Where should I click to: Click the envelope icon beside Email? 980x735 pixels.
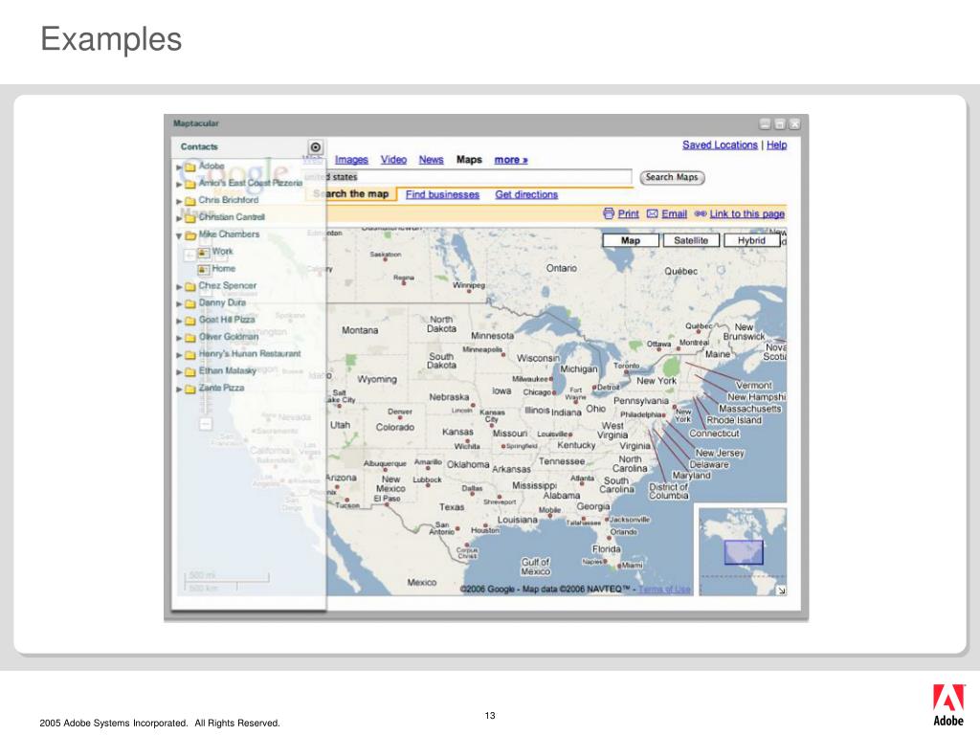(653, 213)
